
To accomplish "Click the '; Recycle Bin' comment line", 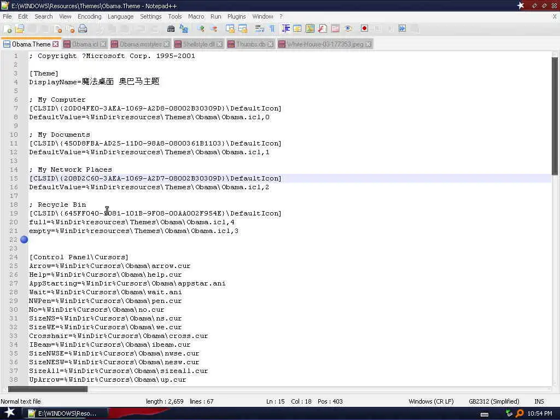I will pos(57,205).
